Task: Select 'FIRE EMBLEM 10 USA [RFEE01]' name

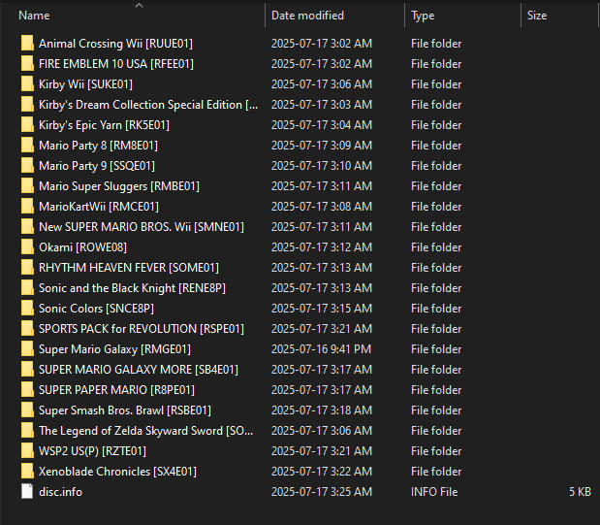Action: [x=116, y=64]
